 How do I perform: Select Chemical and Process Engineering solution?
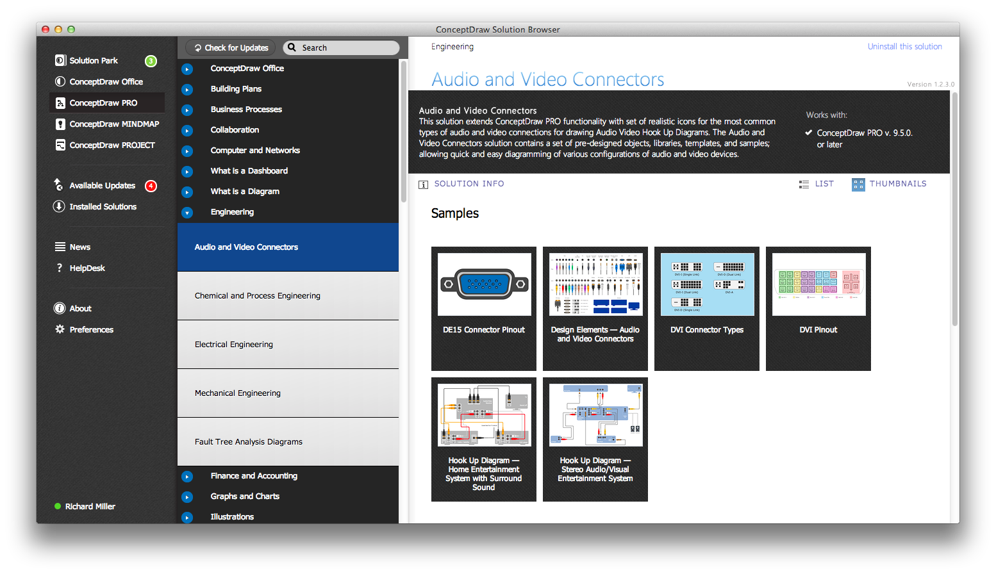click(x=288, y=296)
